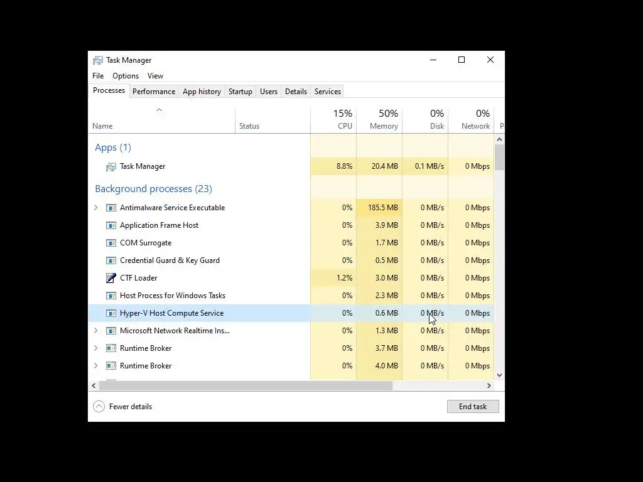Click the COM Surrogate process icon
The width and height of the screenshot is (643, 482).
[111, 243]
